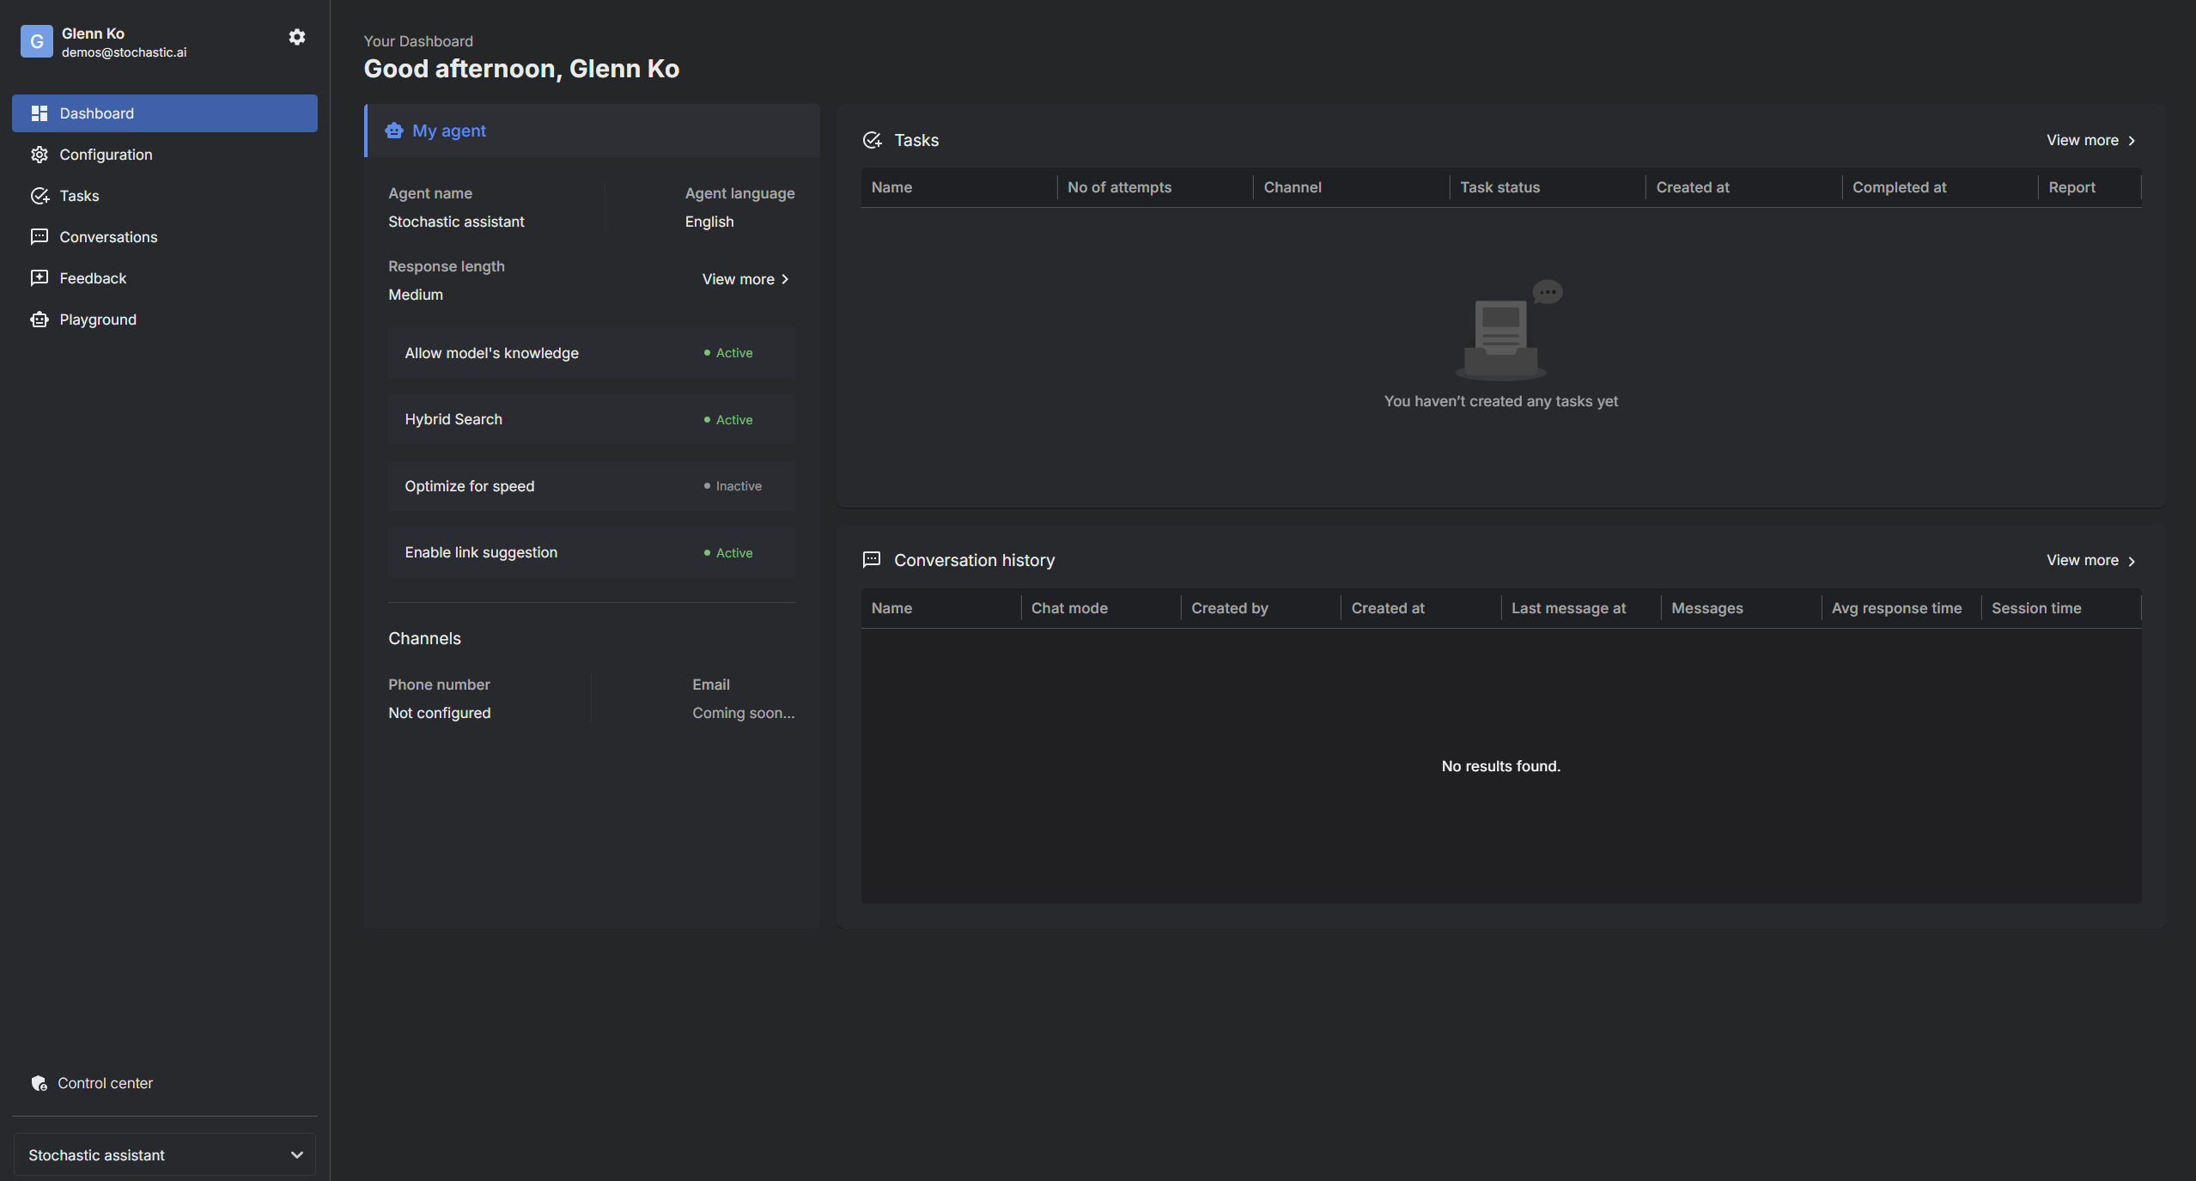
Task: Navigate to Tasks section
Action: point(78,193)
